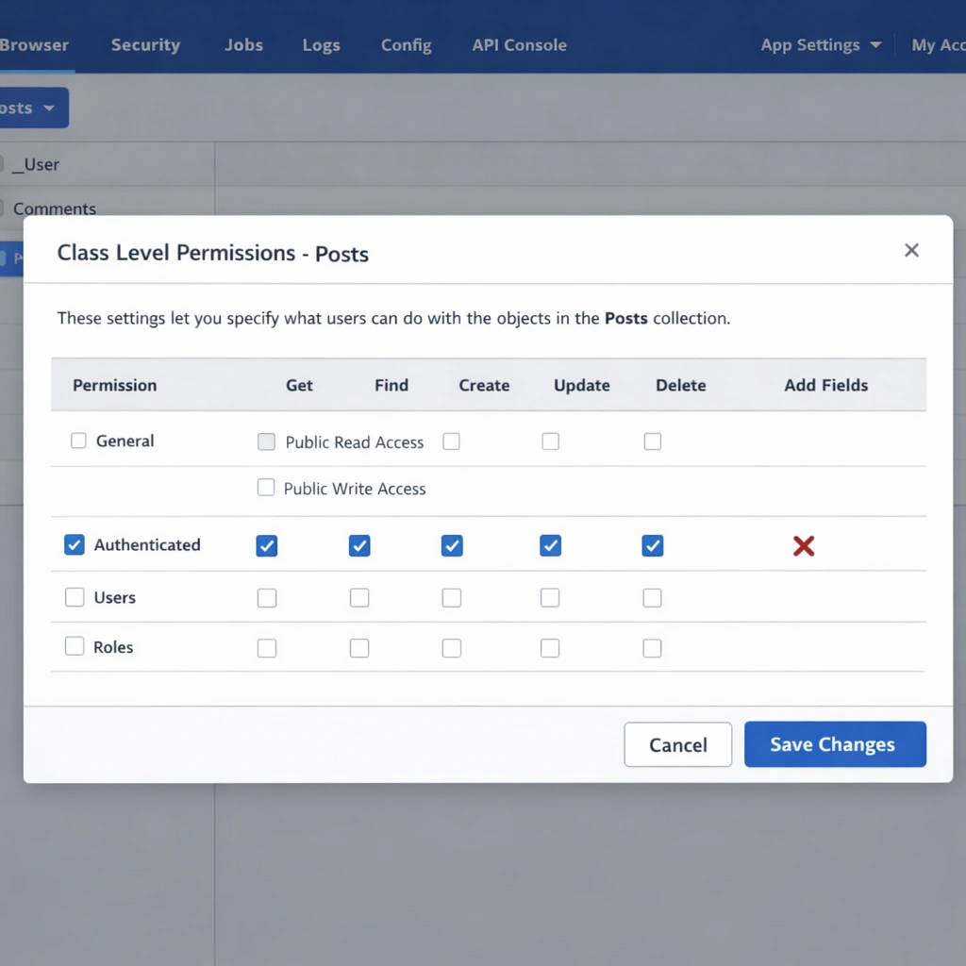Check the Roles Update checkbox
Image resolution: width=966 pixels, height=966 pixels.
click(x=550, y=648)
